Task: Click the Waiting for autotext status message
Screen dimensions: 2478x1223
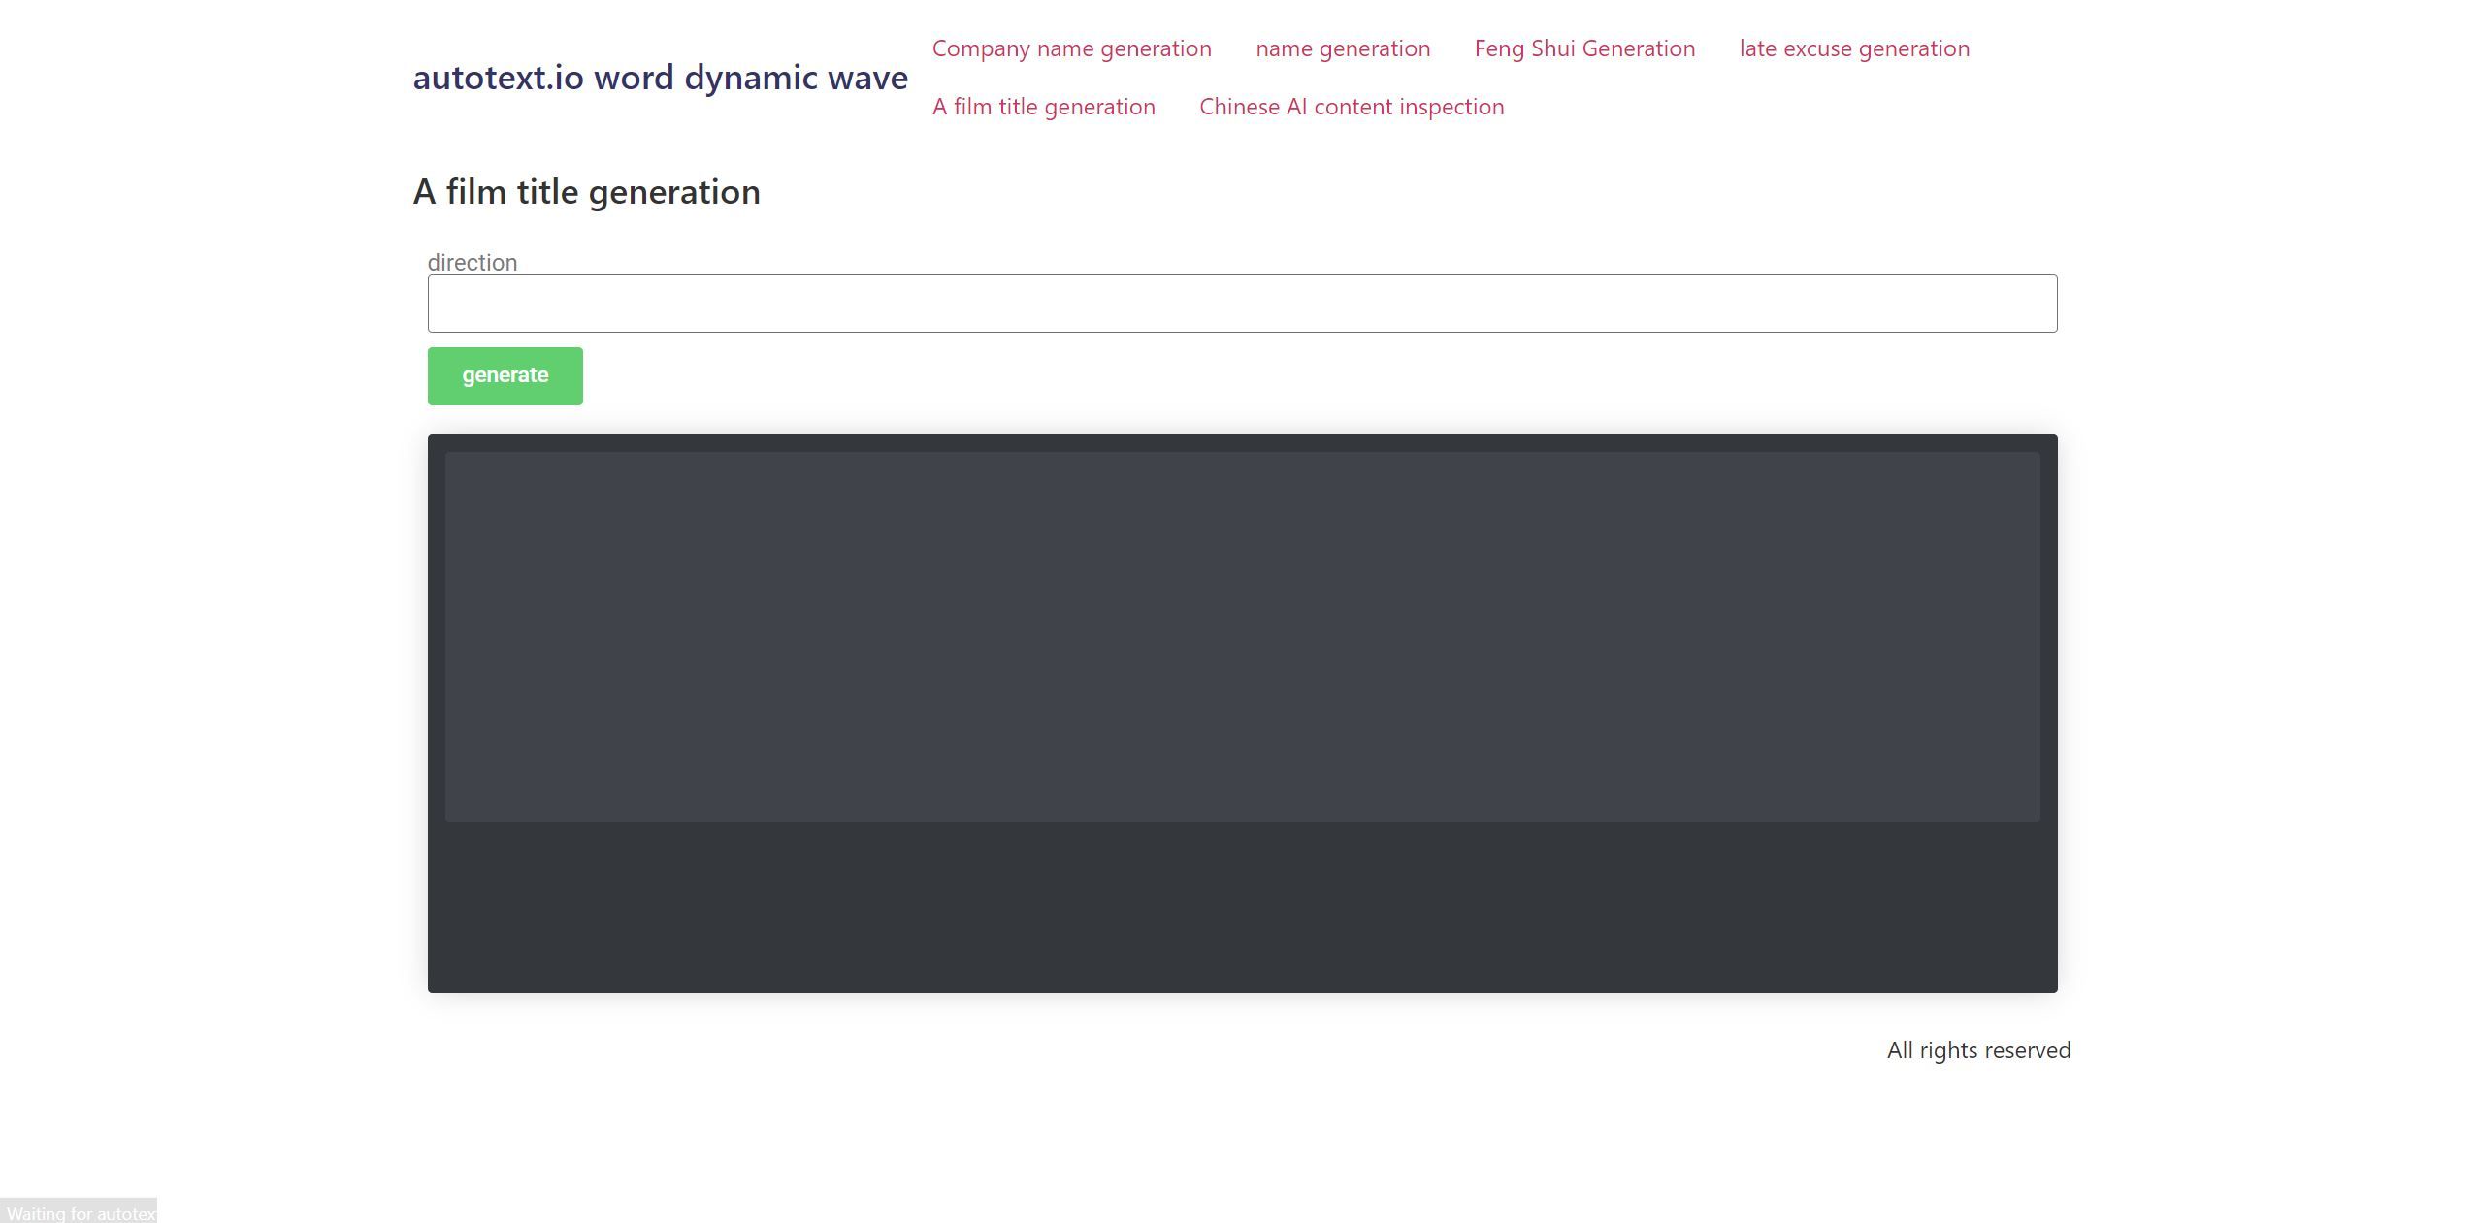Action: tap(78, 1212)
